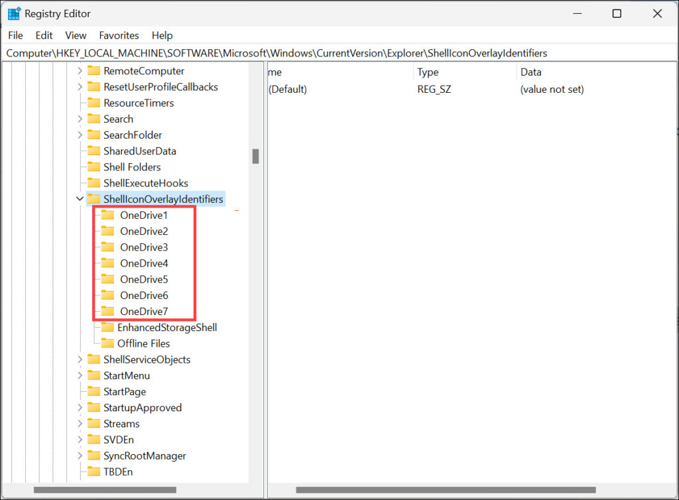Screen dimensions: 679x500
Task: Click the OneDrive6 folder icon
Action: point(108,295)
